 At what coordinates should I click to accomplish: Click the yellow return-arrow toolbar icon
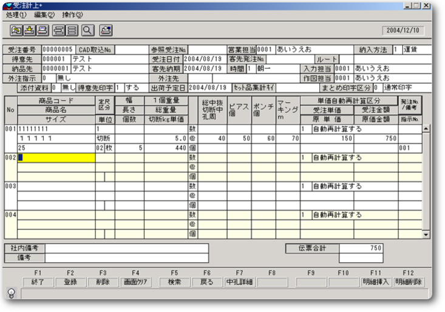(16, 30)
